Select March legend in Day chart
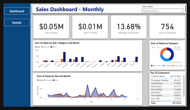The image size is (190, 110). tap(54, 80)
